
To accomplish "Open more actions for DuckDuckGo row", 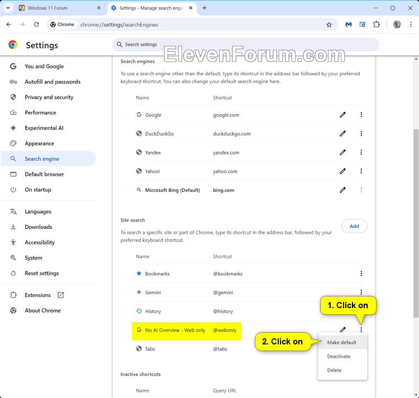I will point(361,133).
